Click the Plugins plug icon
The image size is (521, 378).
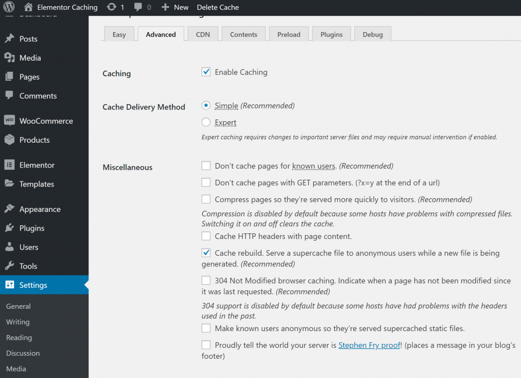tap(9, 228)
